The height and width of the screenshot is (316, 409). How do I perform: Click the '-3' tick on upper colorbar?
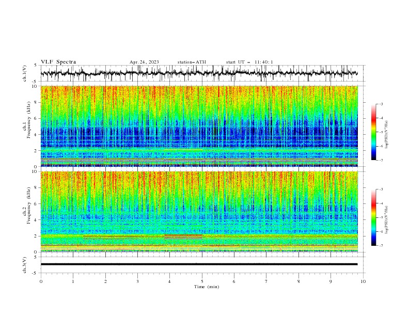[x=381, y=104]
